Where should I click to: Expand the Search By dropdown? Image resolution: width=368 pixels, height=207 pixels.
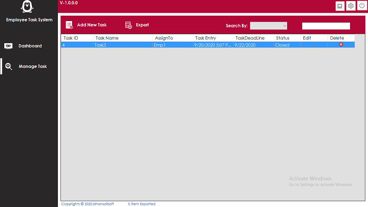click(x=269, y=26)
